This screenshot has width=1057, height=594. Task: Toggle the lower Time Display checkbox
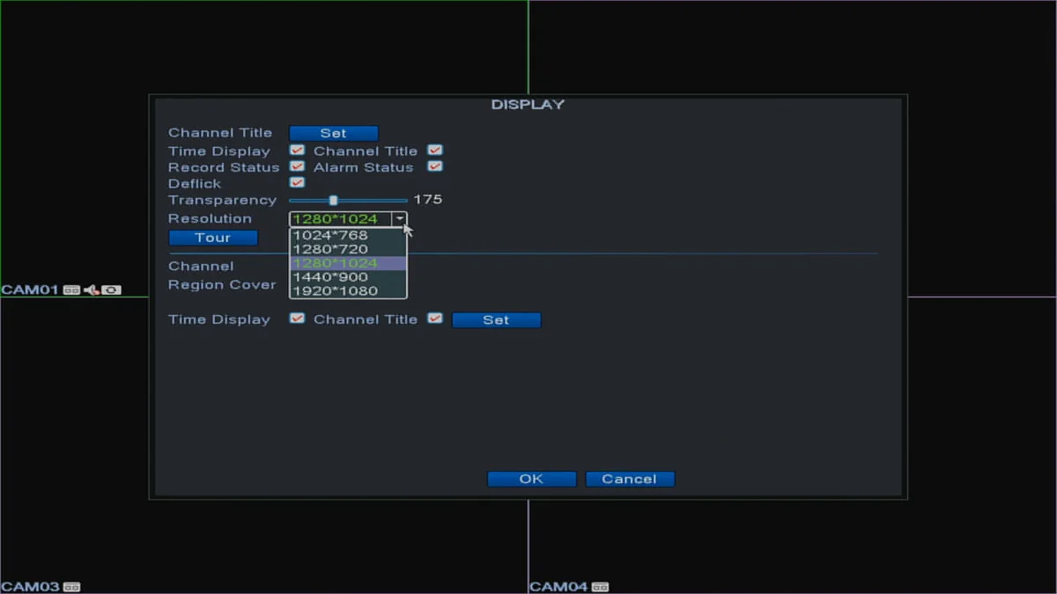point(298,319)
